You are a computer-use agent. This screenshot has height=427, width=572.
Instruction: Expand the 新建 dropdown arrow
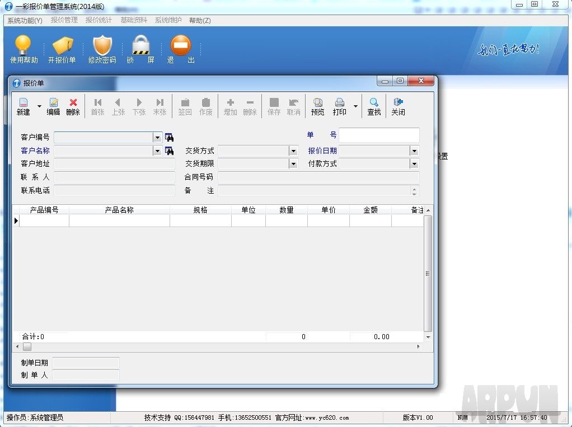pyautogui.click(x=39, y=106)
